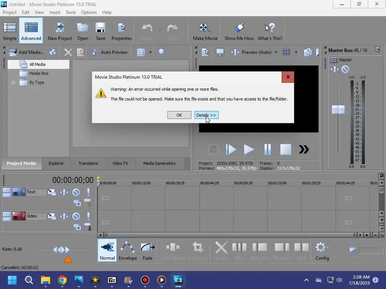The image size is (386, 289).
Task: Open the Preview (Auto) quality dropdown
Action: tap(276, 52)
